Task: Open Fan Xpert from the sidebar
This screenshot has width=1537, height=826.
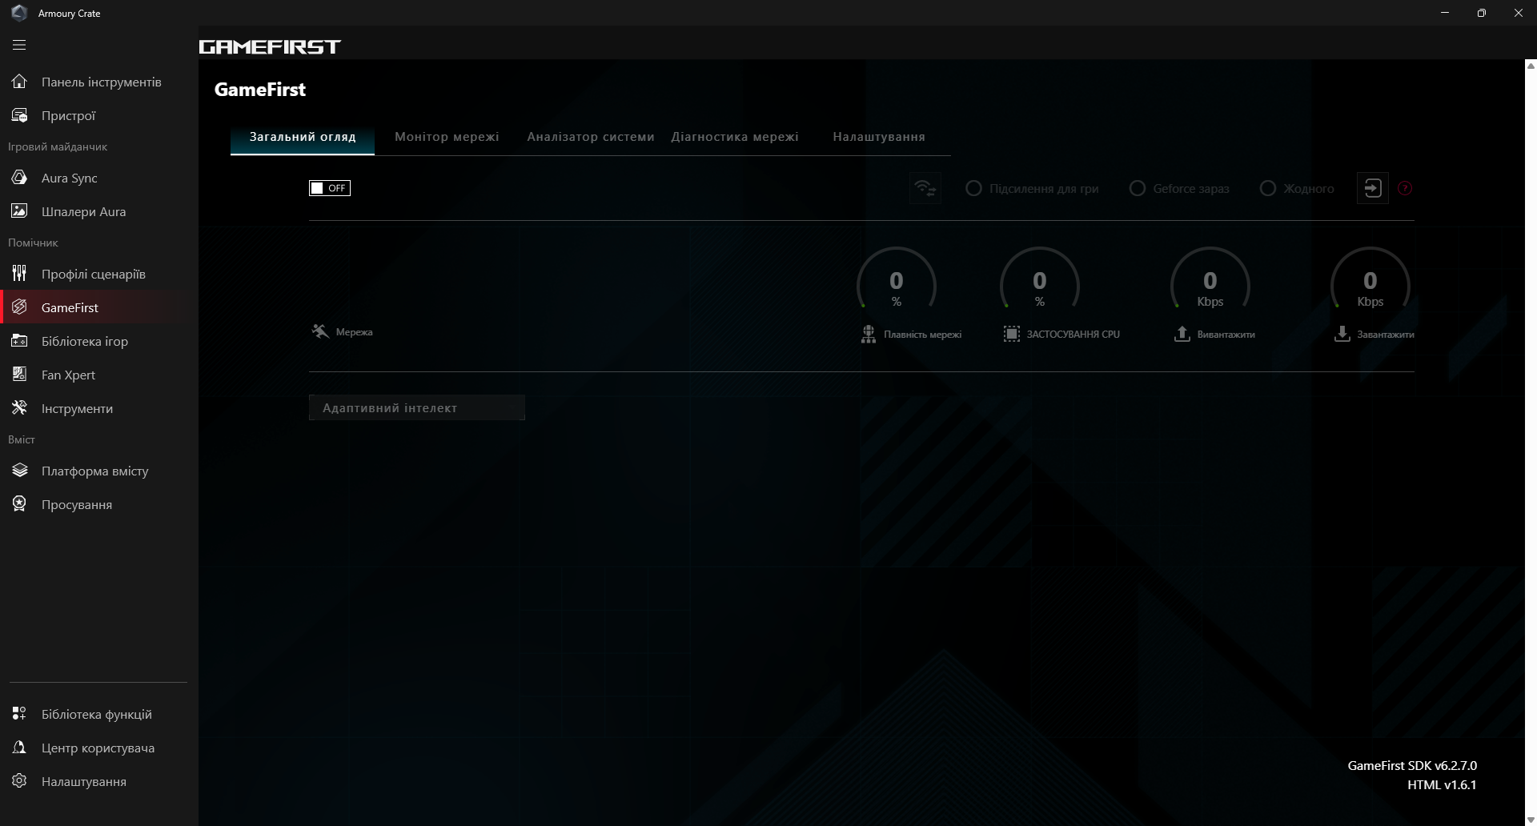Action: [99, 375]
